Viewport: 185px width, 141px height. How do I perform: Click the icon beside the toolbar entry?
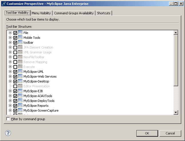(20, 42)
